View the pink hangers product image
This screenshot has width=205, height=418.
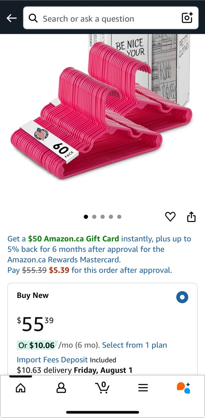pos(101,107)
